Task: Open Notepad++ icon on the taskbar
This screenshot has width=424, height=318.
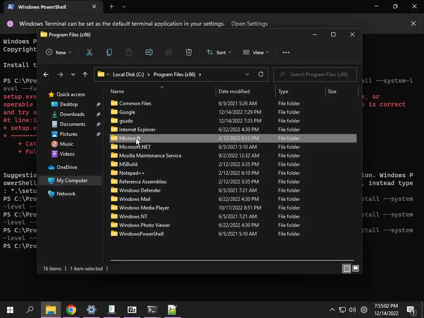Action: pos(172,310)
